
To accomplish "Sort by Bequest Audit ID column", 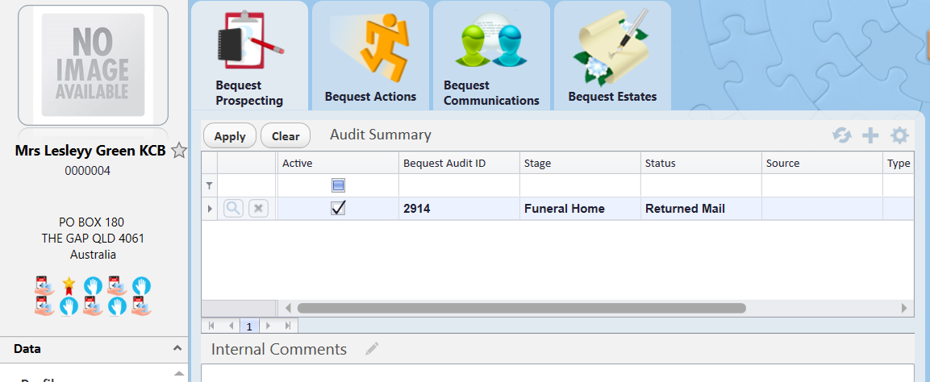I will pyautogui.click(x=459, y=163).
